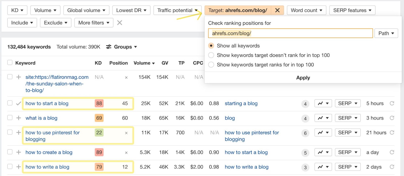Select 'Show all keywords' radio option

point(211,46)
